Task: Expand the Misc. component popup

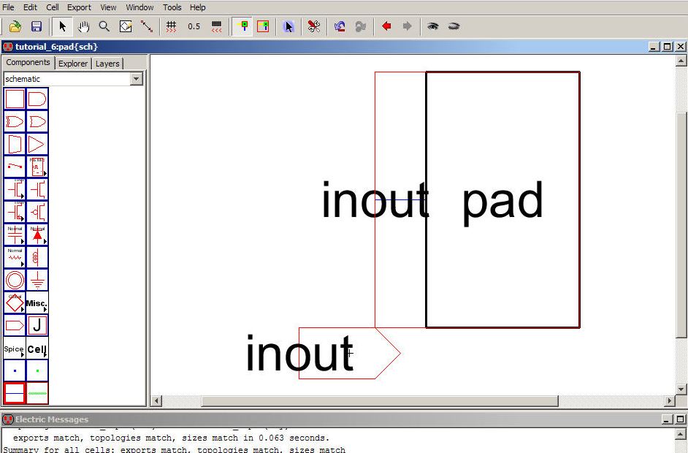Action: click(x=37, y=302)
